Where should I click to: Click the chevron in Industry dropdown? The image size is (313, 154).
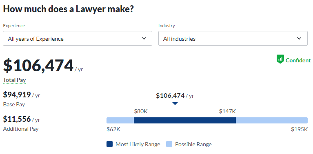point(299,38)
